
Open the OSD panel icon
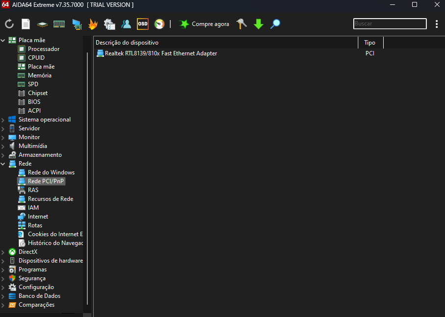[143, 24]
